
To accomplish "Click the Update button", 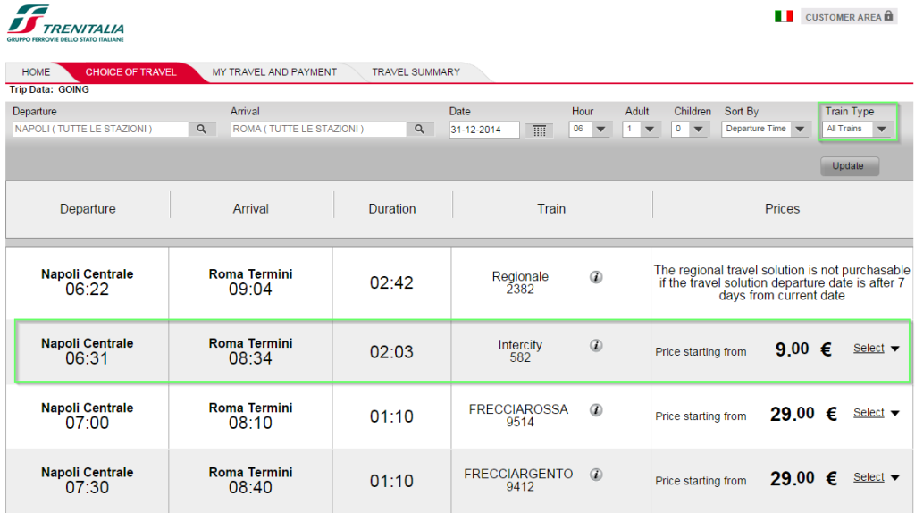I will 850,165.
